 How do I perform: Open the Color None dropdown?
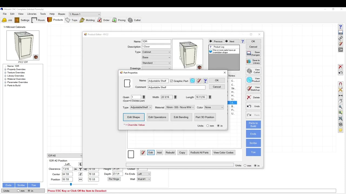tap(214, 108)
